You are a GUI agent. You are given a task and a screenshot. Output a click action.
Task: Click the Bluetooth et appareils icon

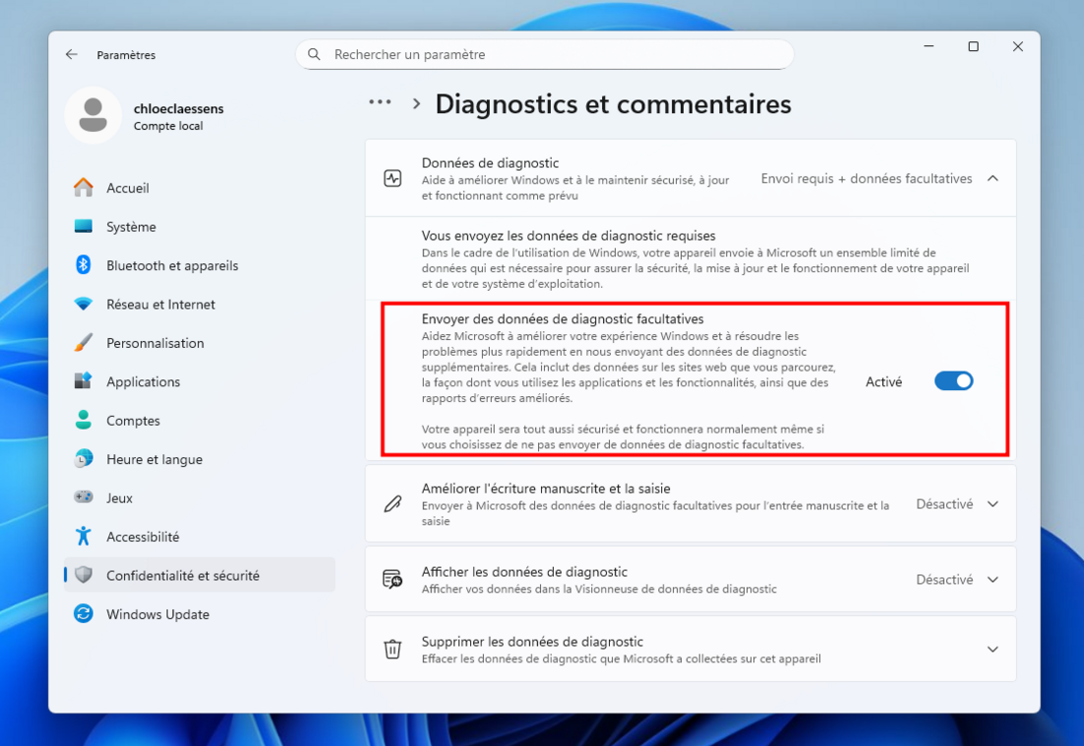point(84,265)
